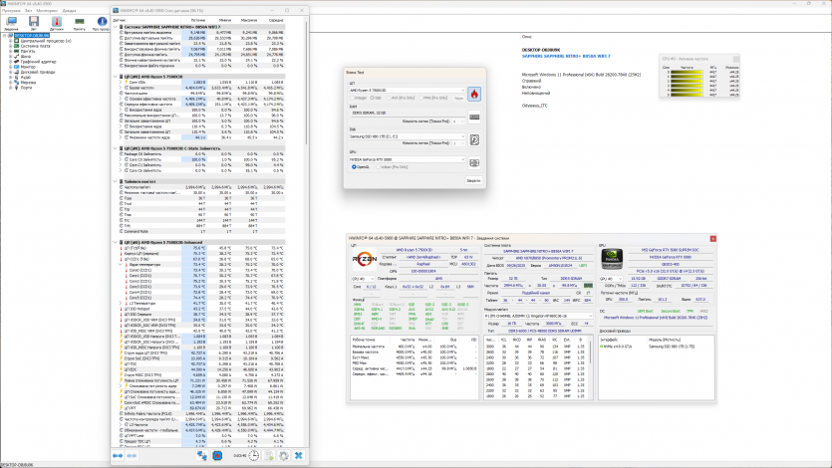The width and height of the screenshot is (832, 468).
Task: Reset sensor min/max with clock icon
Action: coord(255,456)
